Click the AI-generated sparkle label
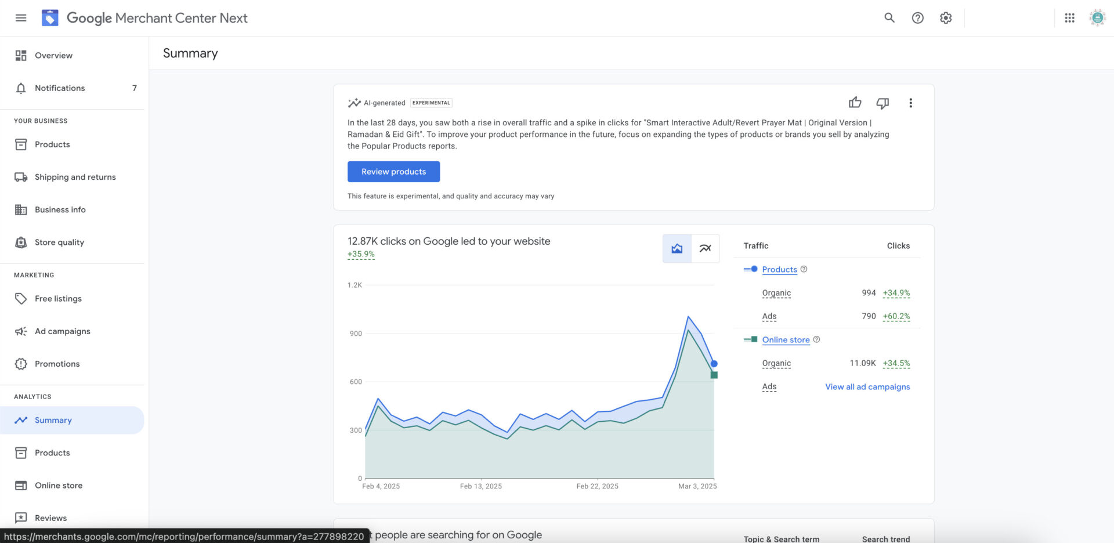The image size is (1114, 543). (x=377, y=103)
